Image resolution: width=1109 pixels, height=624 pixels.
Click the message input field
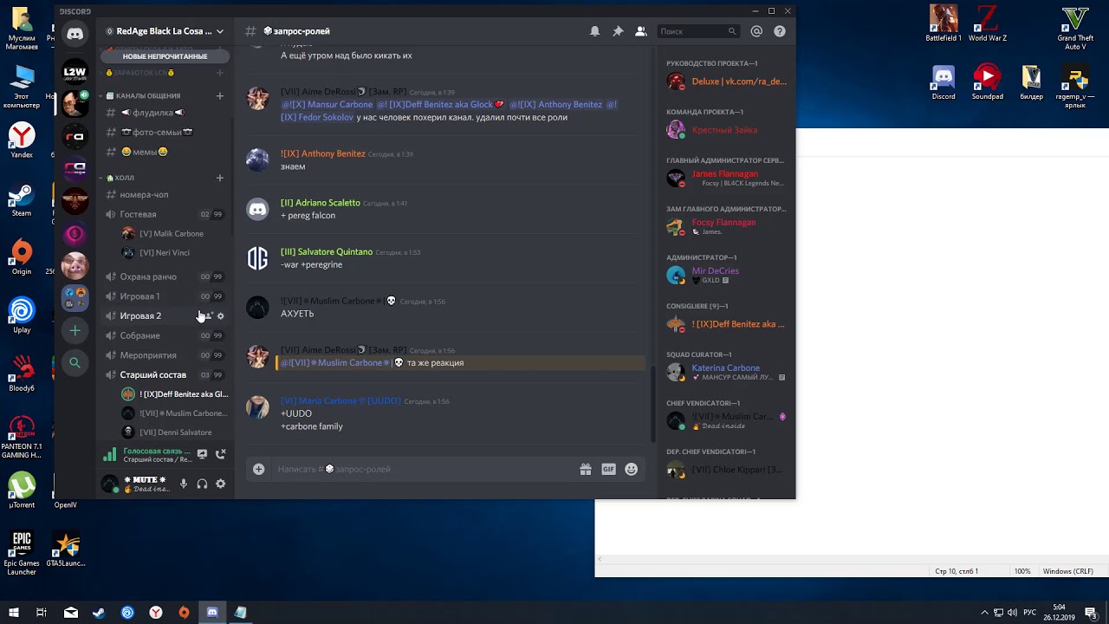[x=425, y=469]
